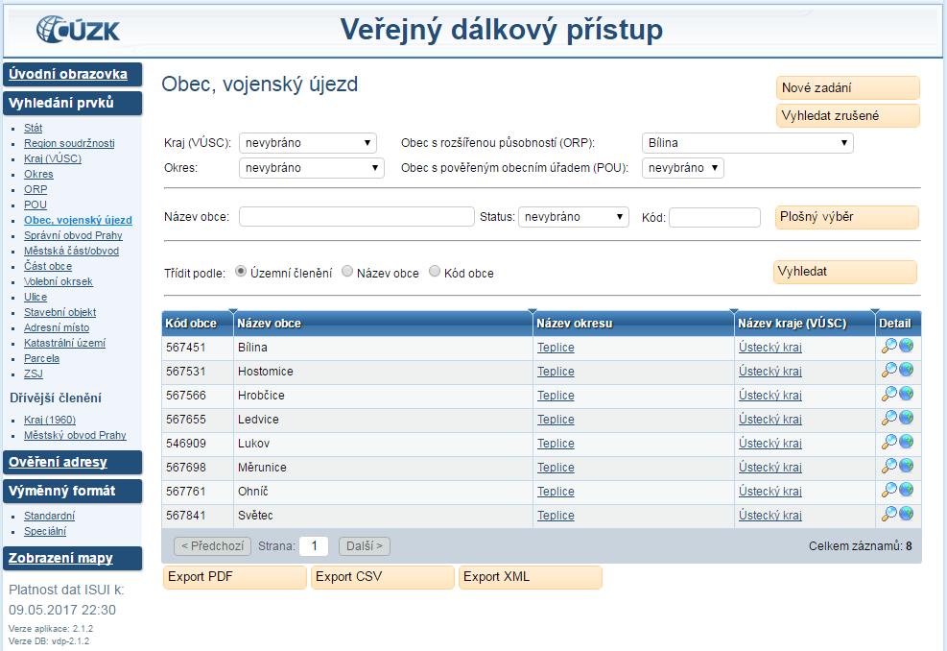Open Parcela sidebar link
The height and width of the screenshot is (651, 947).
(41, 358)
